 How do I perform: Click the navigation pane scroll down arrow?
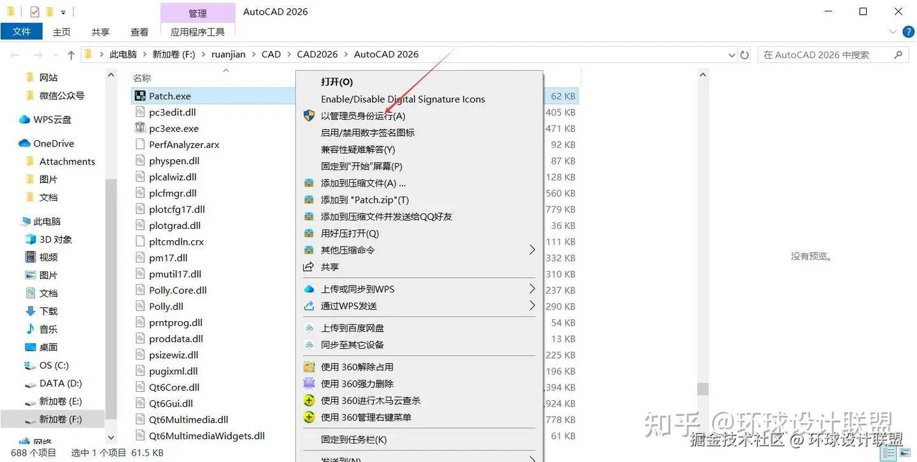tap(111, 437)
